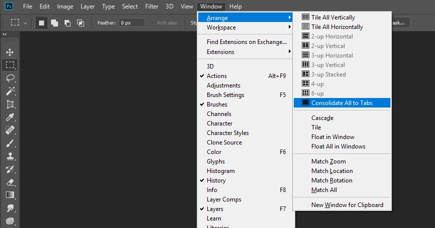Screen dimensions: 435x228
Task: Select the 4-up layout
Action: click(342, 84)
